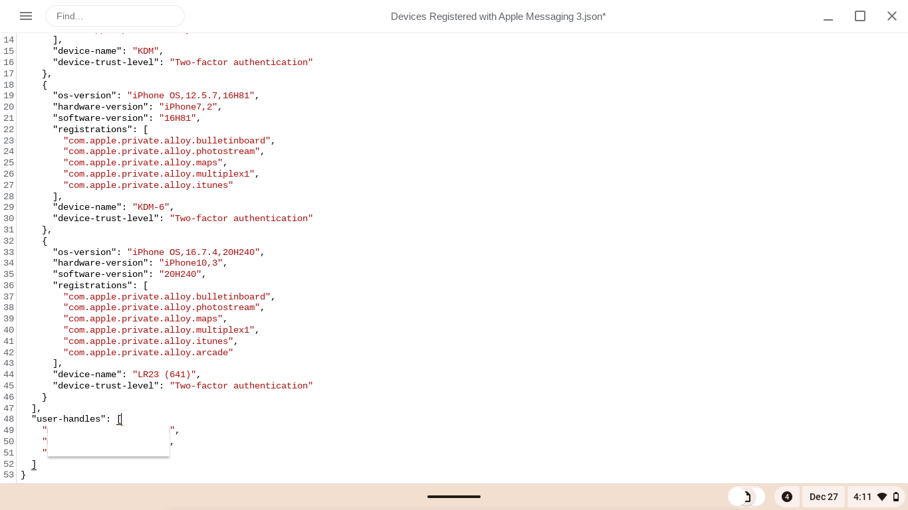The image size is (908, 510).
Task: Click inside the Find search field
Action: tap(115, 16)
